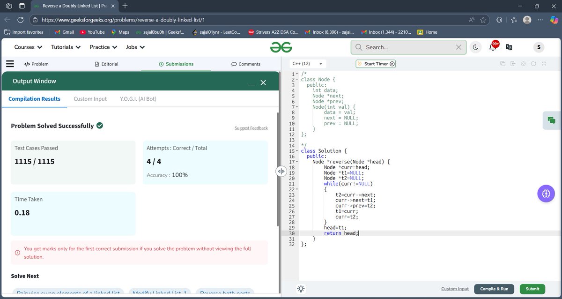Open editor settings gear icon
This screenshot has width=562, height=299.
tap(523, 64)
